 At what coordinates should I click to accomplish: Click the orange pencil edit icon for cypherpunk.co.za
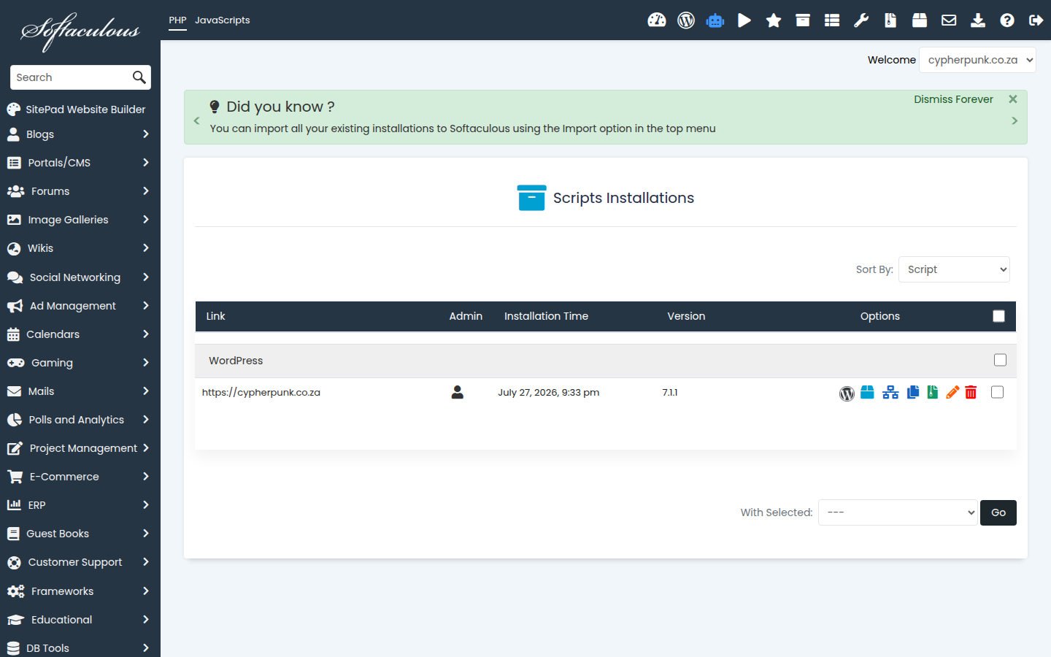(952, 393)
